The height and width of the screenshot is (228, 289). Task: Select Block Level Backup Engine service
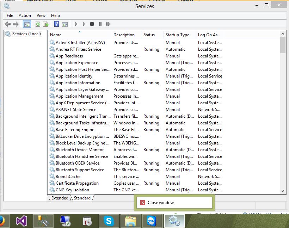[136, 143]
